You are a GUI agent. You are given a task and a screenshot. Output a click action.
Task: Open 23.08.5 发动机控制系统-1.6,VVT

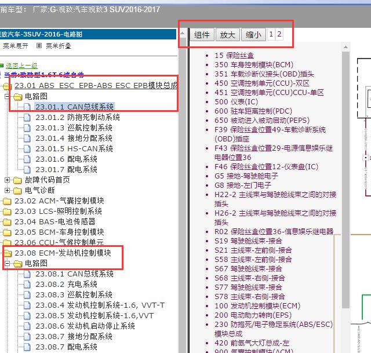[94, 316]
